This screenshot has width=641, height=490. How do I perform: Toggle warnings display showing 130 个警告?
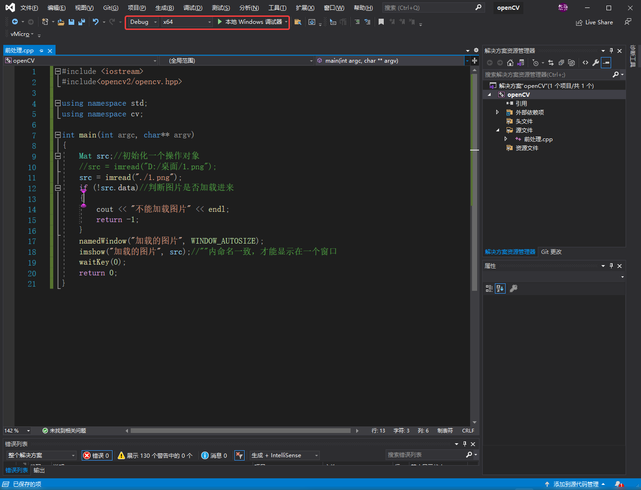(x=155, y=455)
